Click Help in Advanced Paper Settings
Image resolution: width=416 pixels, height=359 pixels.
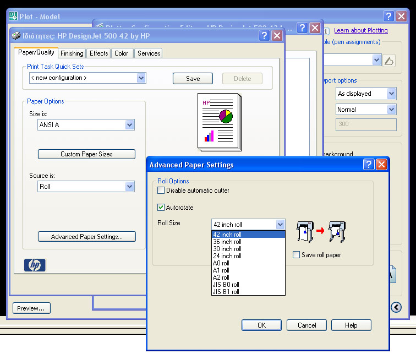point(351,325)
